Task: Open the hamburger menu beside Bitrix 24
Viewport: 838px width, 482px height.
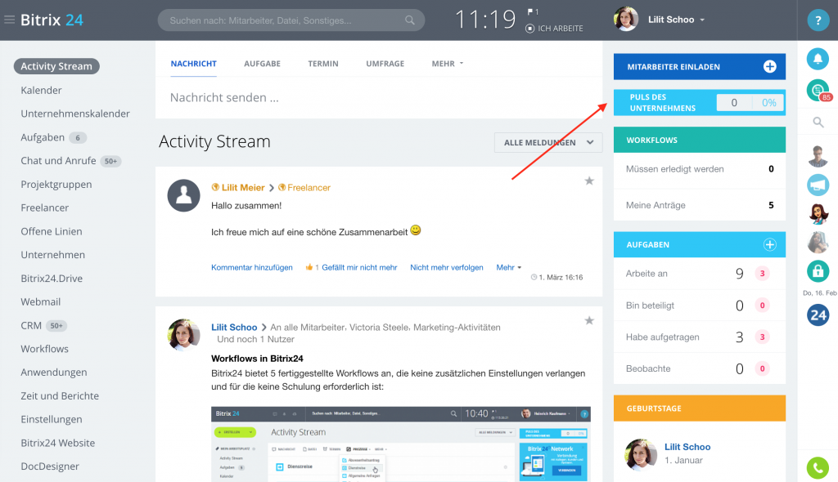Action: 9,20
